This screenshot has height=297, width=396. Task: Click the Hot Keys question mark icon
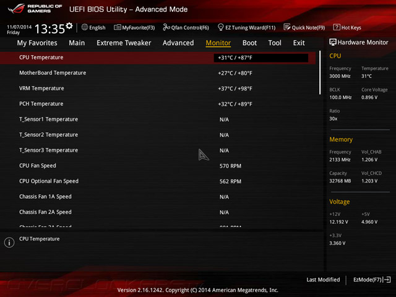tap(337, 27)
